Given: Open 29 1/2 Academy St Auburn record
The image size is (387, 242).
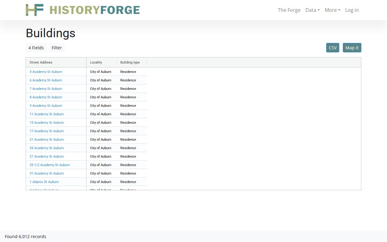Looking at the screenshot, I should pos(50,165).
